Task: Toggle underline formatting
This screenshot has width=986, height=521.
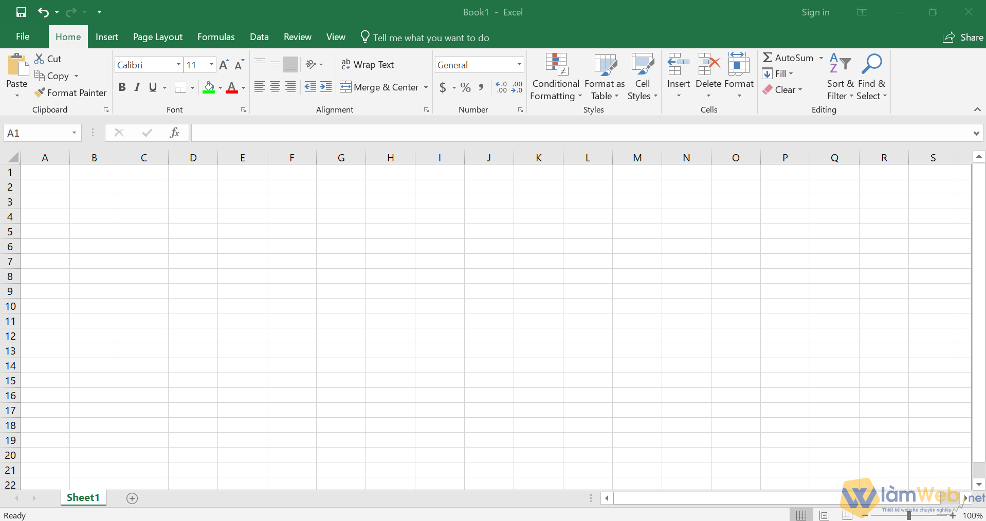Action: 153,87
